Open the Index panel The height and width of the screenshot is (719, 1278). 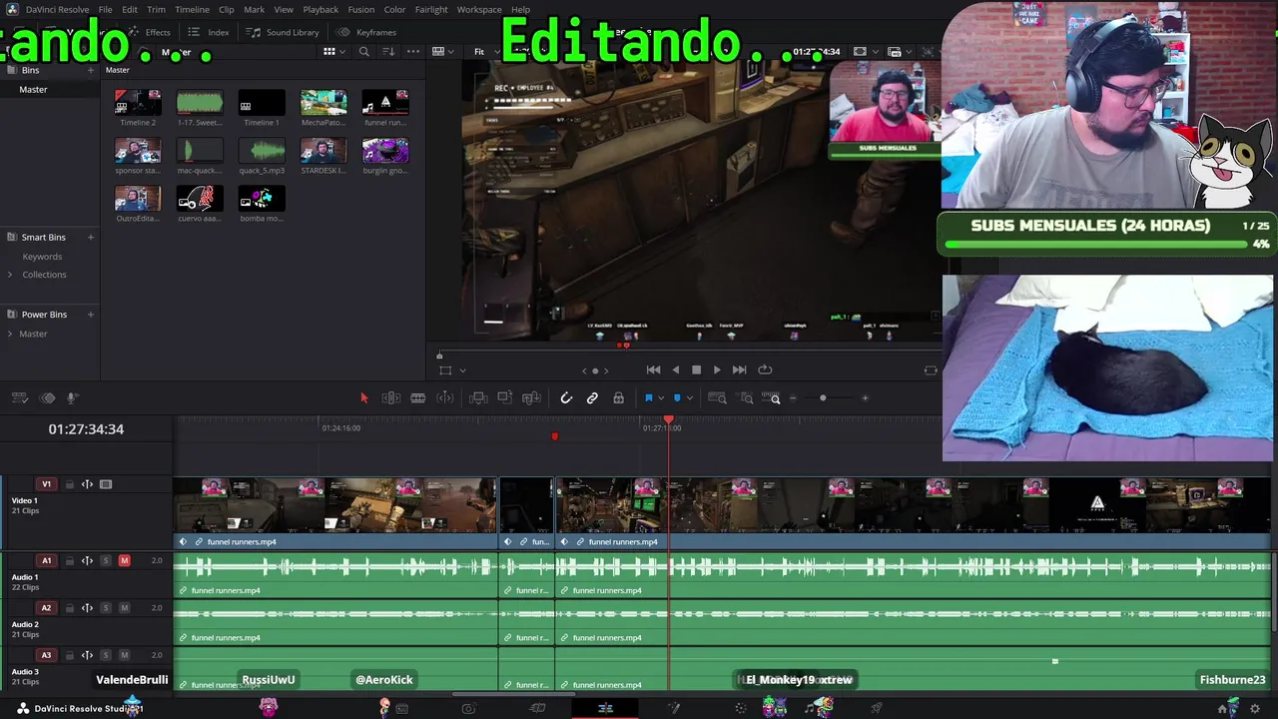pos(209,32)
